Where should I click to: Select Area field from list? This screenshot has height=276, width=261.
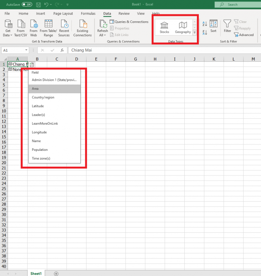point(54,89)
